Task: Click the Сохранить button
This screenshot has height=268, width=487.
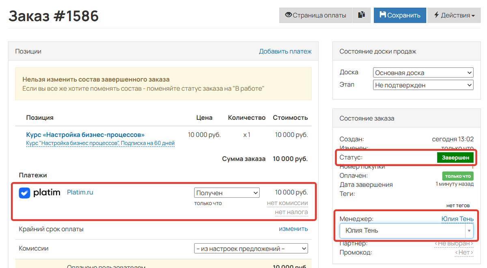Action: [x=400, y=15]
